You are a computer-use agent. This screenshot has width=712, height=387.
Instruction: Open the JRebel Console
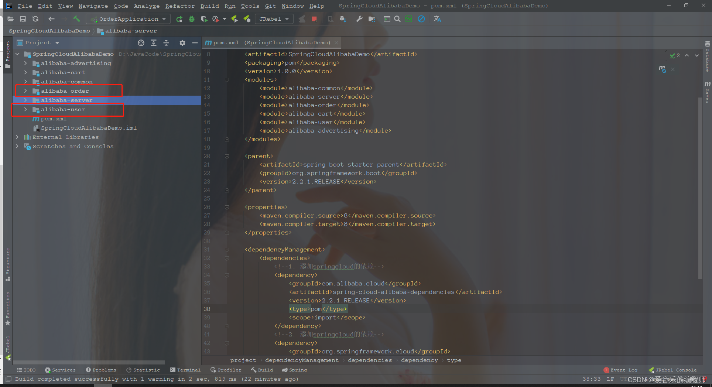tap(673, 370)
